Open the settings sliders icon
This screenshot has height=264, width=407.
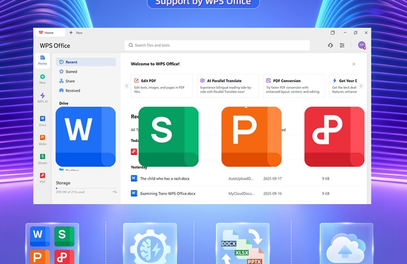click(342, 45)
